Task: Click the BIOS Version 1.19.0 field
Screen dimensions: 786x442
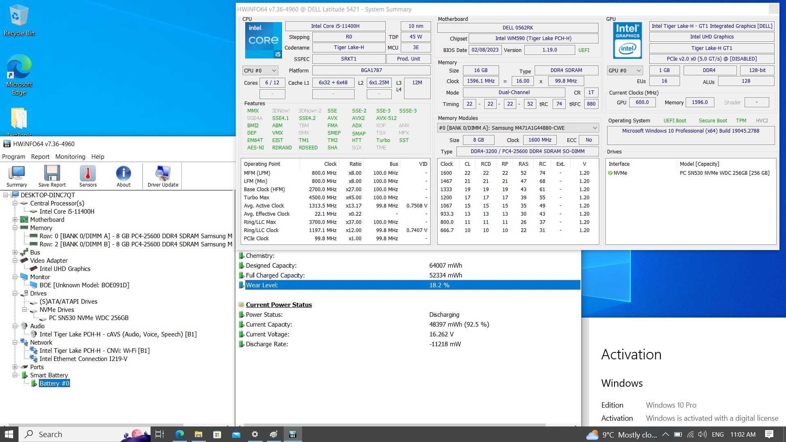Action: tap(549, 50)
